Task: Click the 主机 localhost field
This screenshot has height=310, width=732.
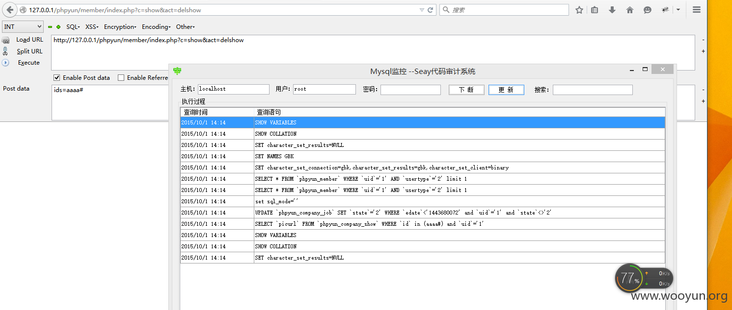Action: click(x=233, y=89)
